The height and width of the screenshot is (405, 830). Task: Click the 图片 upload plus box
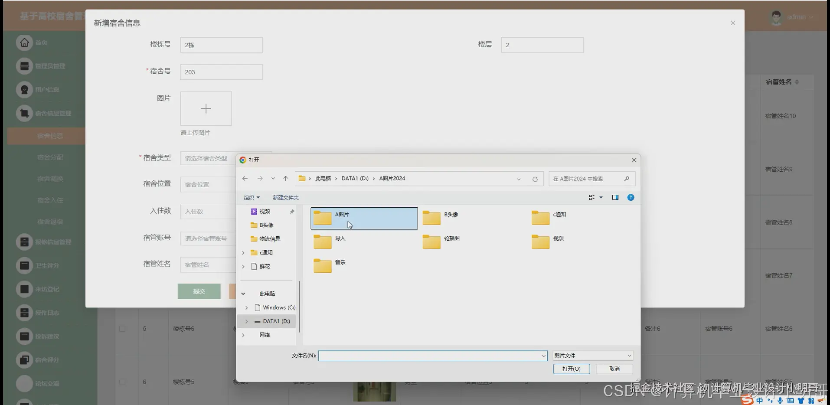(206, 108)
